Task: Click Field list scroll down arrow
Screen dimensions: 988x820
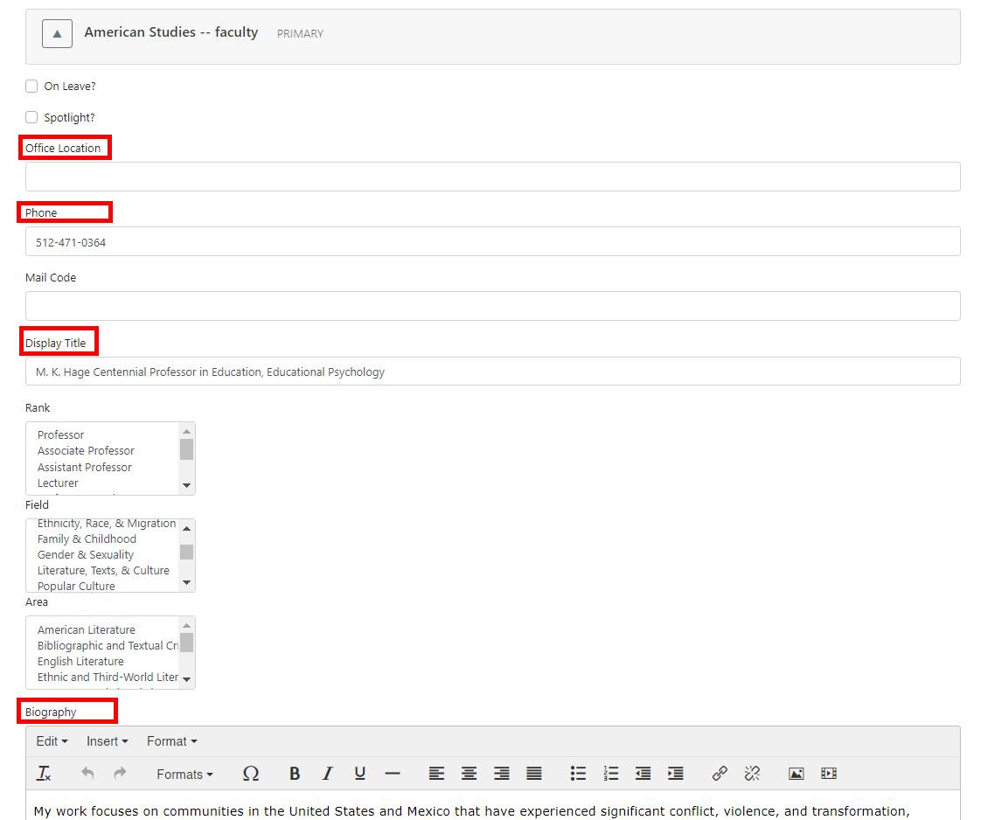Action: [x=186, y=582]
